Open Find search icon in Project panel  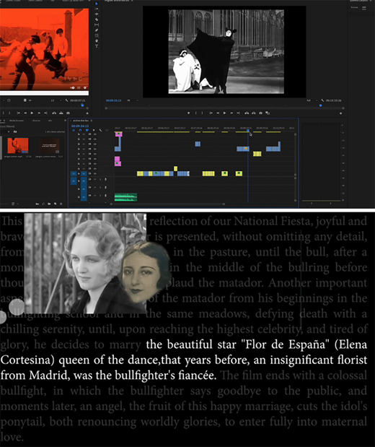[43, 204]
